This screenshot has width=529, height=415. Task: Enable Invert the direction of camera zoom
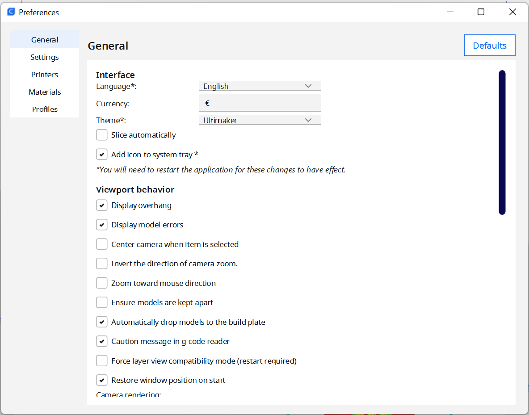[101, 263]
